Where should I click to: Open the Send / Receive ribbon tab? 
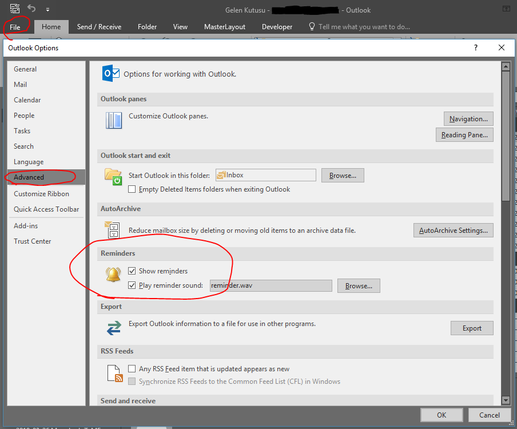click(99, 27)
